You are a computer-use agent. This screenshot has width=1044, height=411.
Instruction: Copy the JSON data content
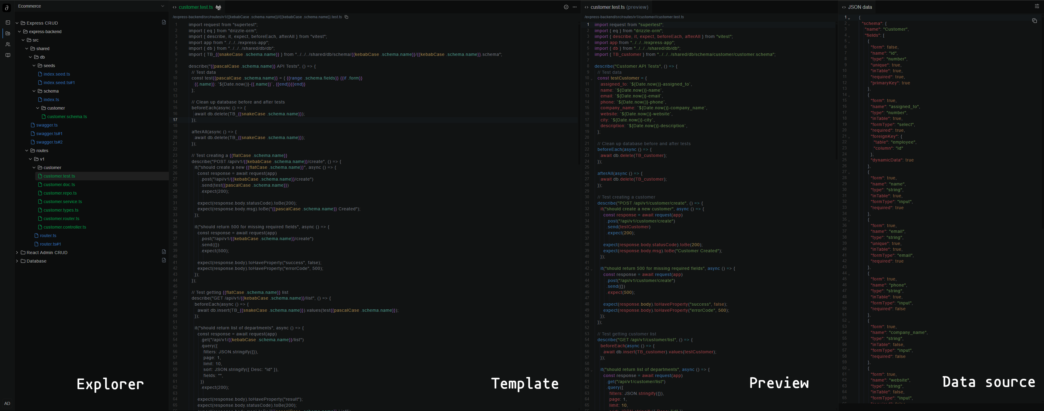1034,21
